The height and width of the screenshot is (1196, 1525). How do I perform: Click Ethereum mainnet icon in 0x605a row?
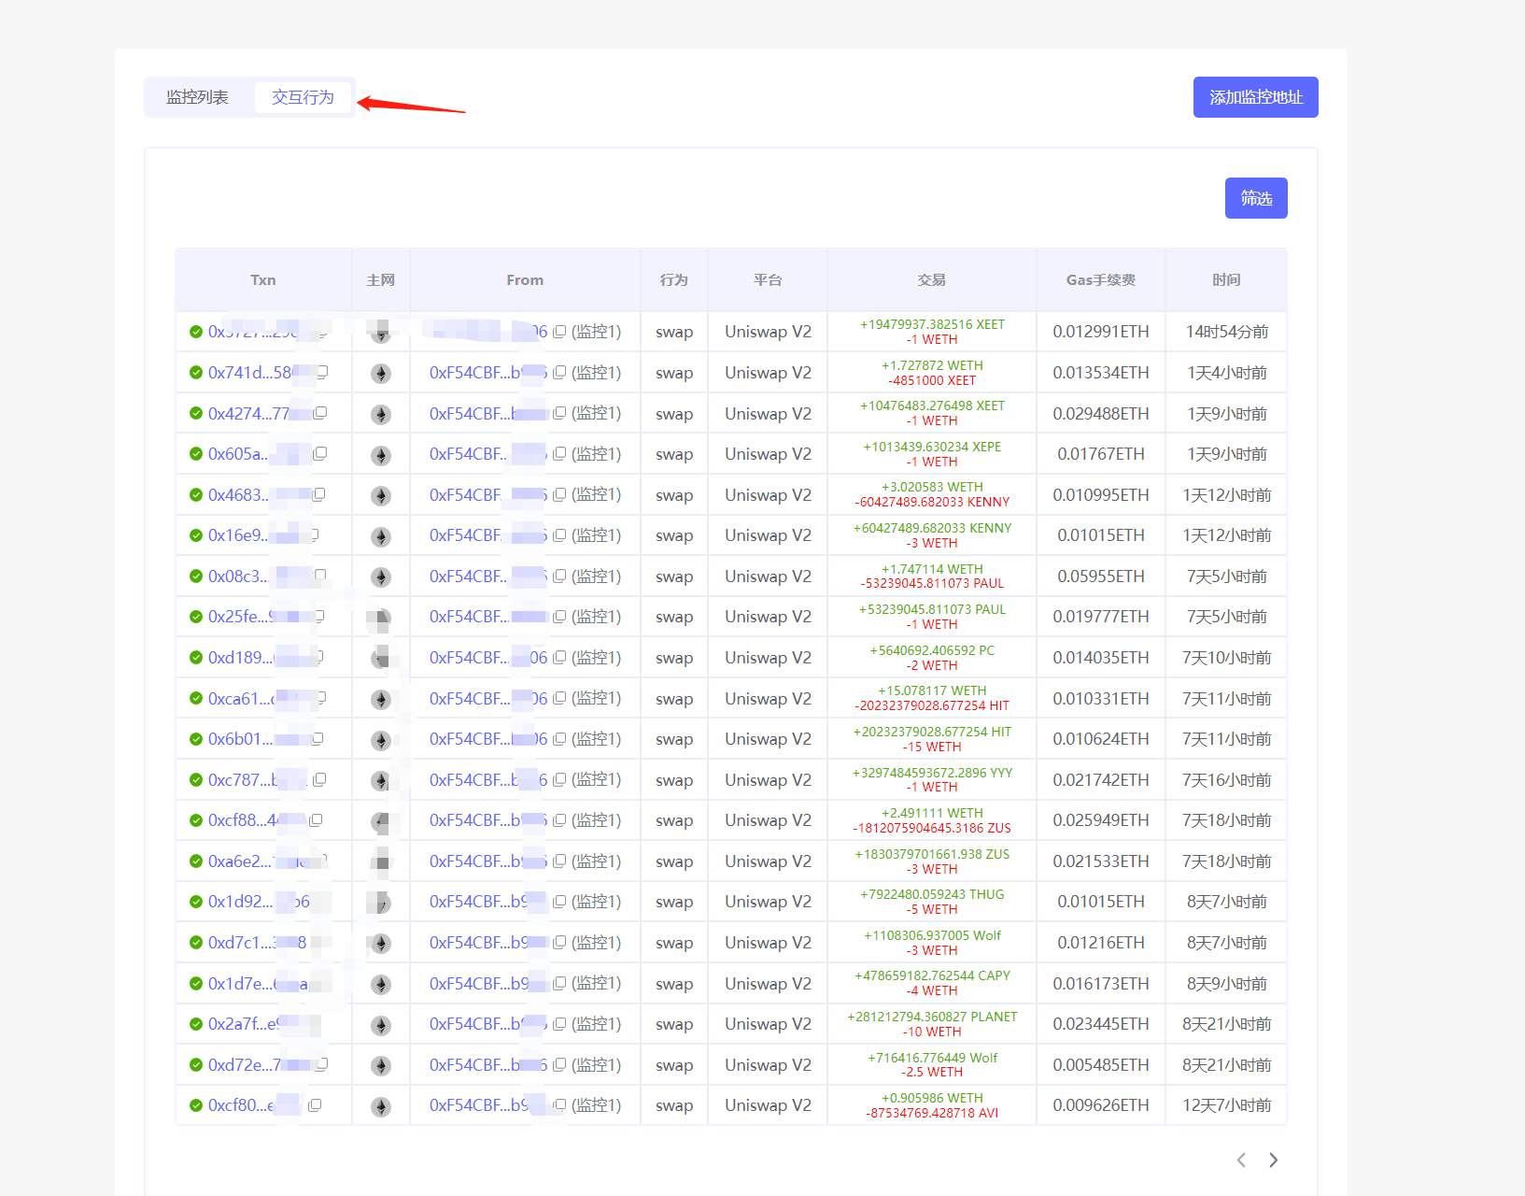point(381,455)
